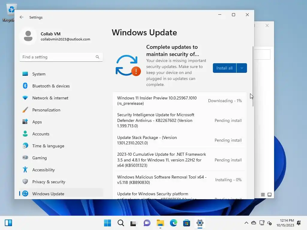This screenshot has height=230, width=307.
Task: Open the Collab VM account profile picture
Action: [28, 36]
